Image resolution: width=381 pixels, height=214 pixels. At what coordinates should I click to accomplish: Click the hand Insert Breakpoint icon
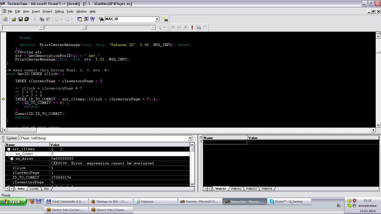click(x=205, y=27)
